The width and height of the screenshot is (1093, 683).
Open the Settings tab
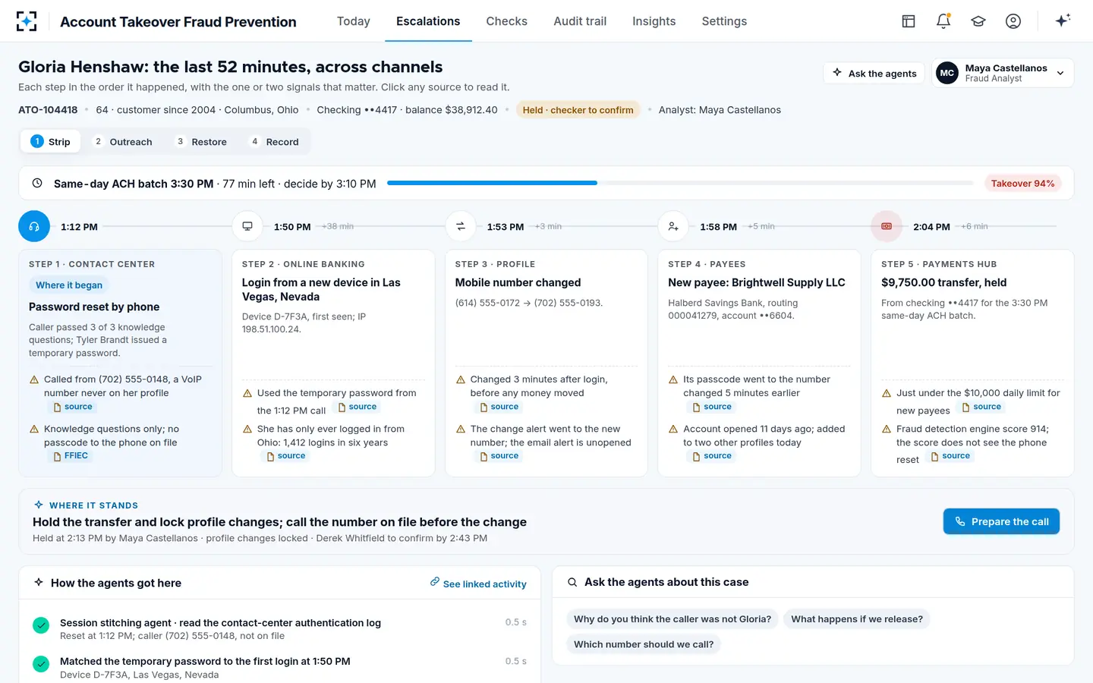[x=724, y=21]
